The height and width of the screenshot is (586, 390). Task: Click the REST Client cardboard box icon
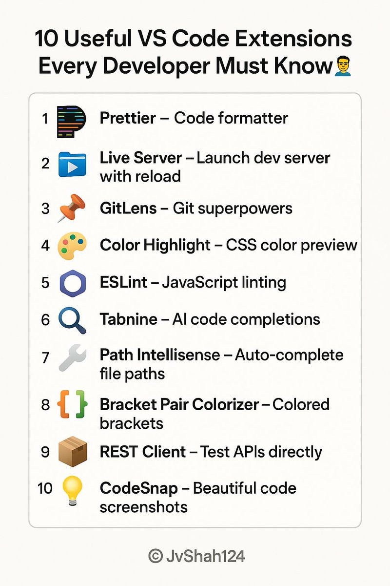click(x=72, y=452)
